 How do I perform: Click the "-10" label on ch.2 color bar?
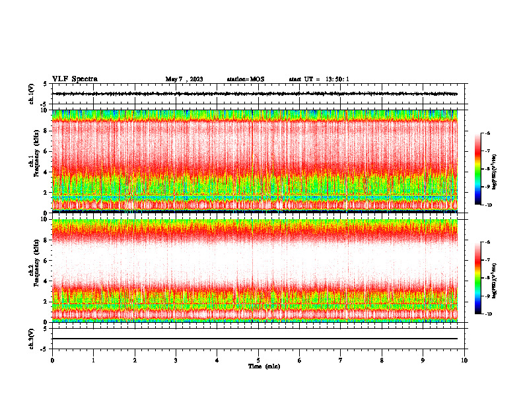[x=487, y=314]
